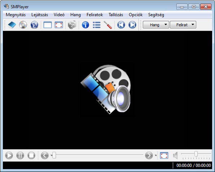Open forward options arrow after forward button
215x172 pixels.
155,155
